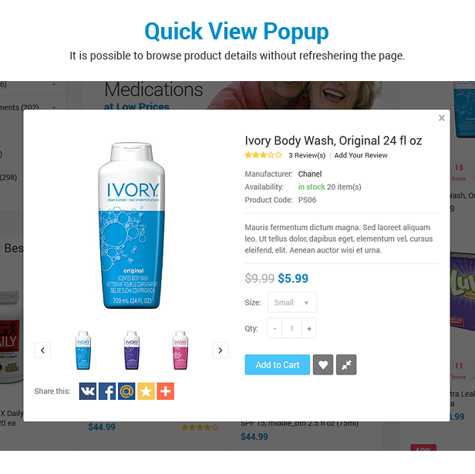Viewport: 475px width, 474px height.
Task: Select the purple Ivory bottle thumbnail
Action: tap(132, 350)
